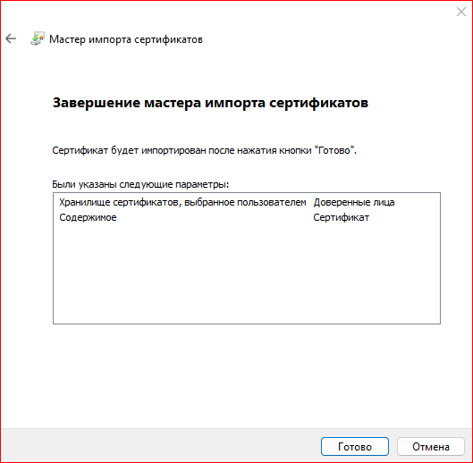
Task: Click the Готово button
Action: click(355, 446)
